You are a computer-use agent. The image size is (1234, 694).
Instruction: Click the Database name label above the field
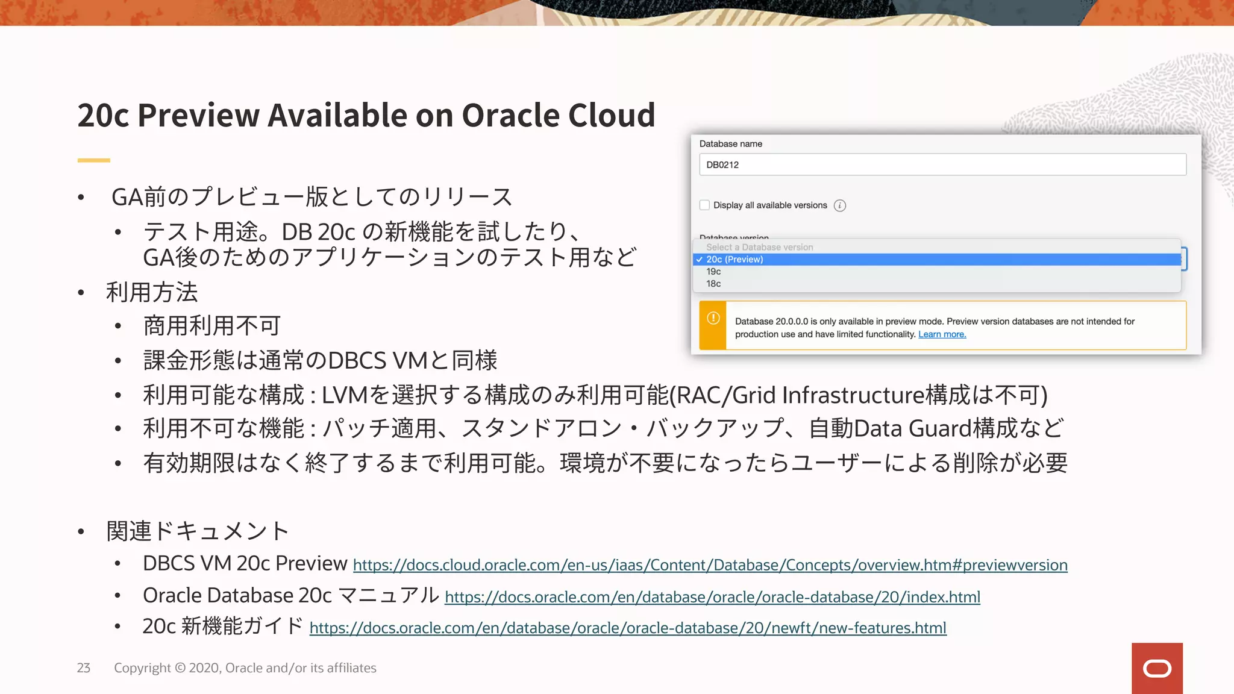731,143
